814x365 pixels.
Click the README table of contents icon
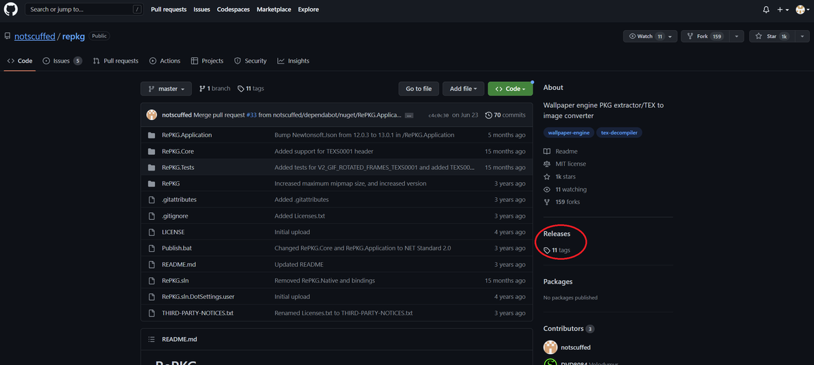(x=152, y=339)
